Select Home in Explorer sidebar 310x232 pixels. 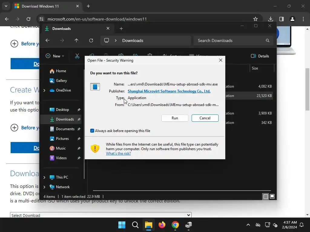pos(61,71)
